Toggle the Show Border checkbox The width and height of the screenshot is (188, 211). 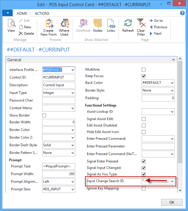click(x=44, y=115)
